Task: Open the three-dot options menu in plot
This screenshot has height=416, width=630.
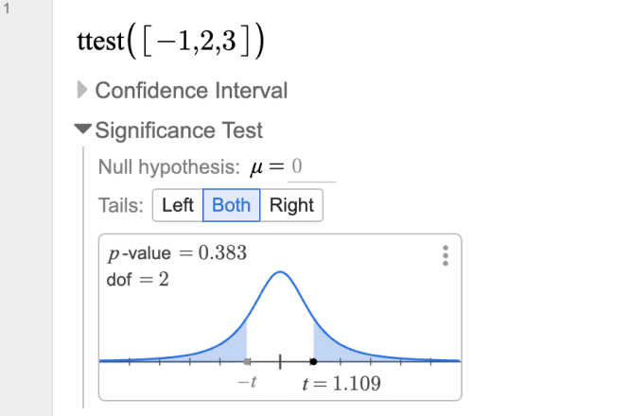Action: (x=445, y=256)
